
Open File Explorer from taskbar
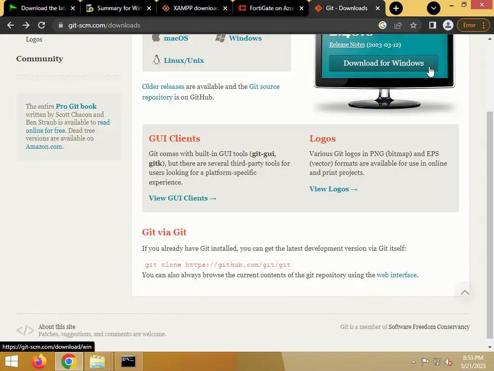coord(97,361)
